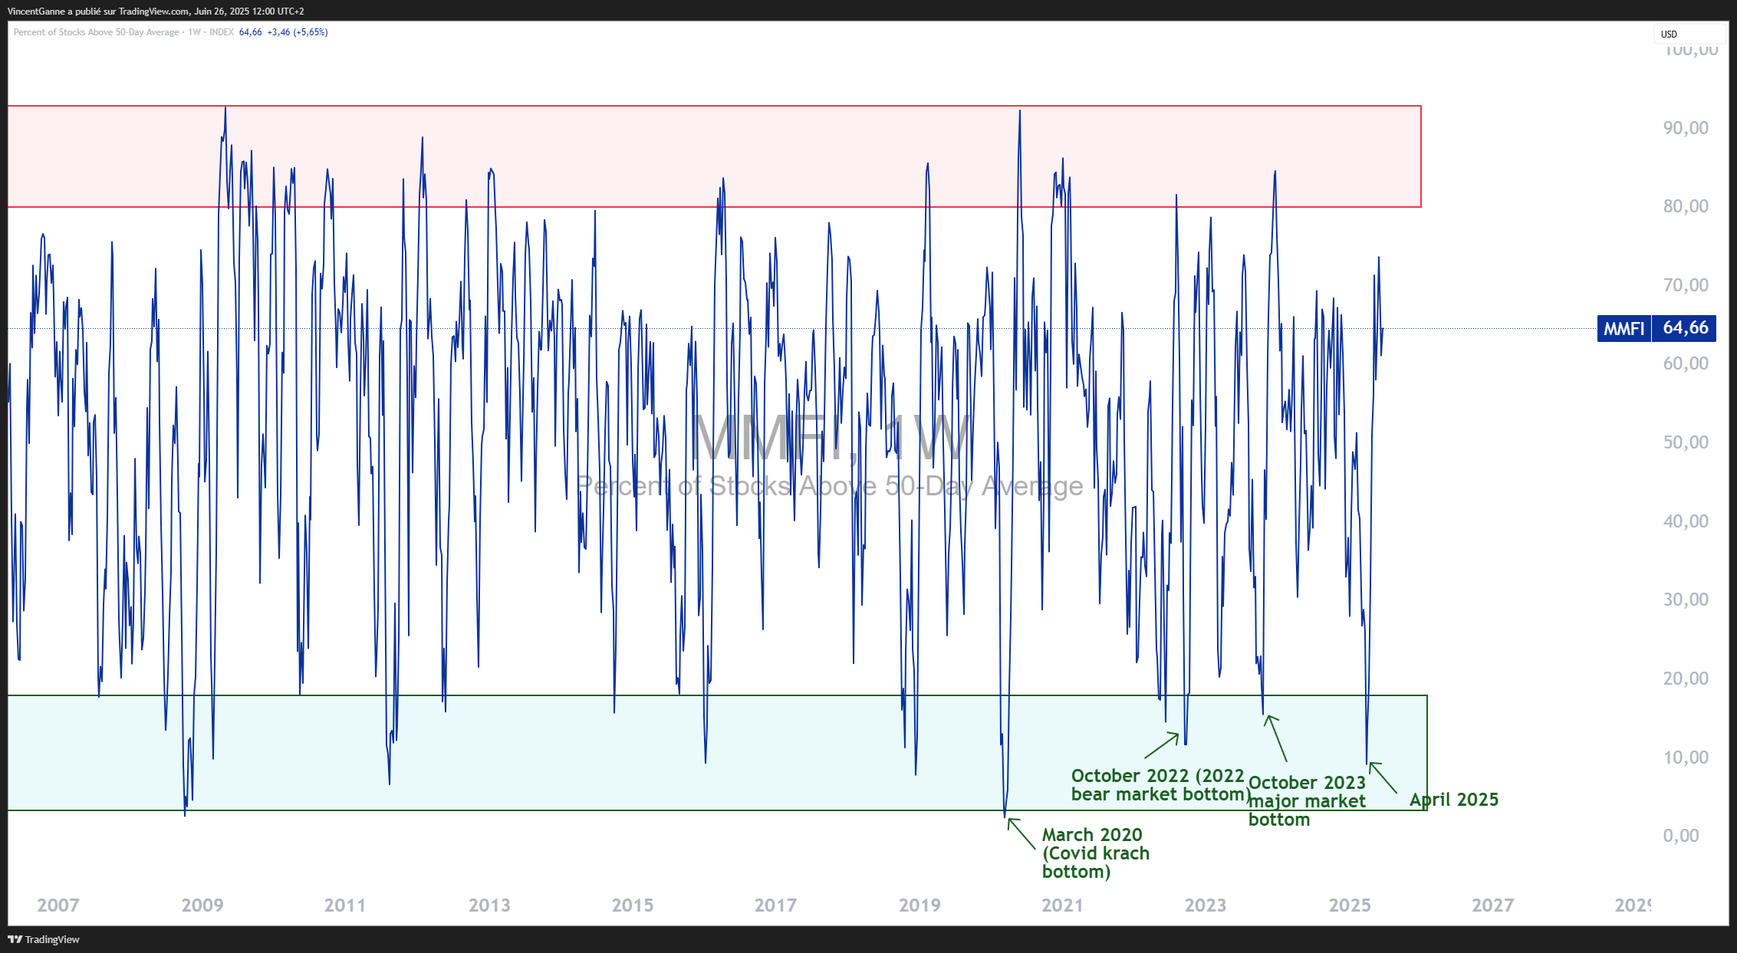
Task: Click the '+3,46 (+5,65%)' change value
Action: click(298, 32)
